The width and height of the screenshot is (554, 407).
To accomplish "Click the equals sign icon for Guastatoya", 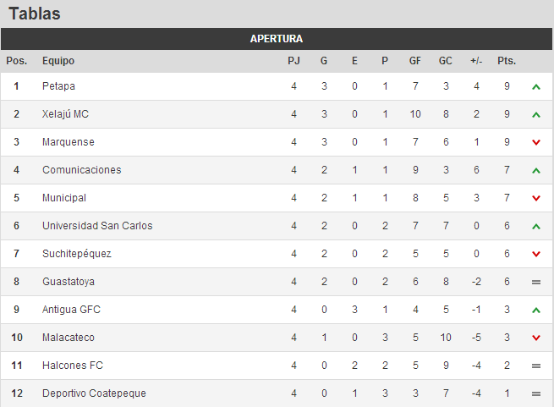I will pos(536,282).
